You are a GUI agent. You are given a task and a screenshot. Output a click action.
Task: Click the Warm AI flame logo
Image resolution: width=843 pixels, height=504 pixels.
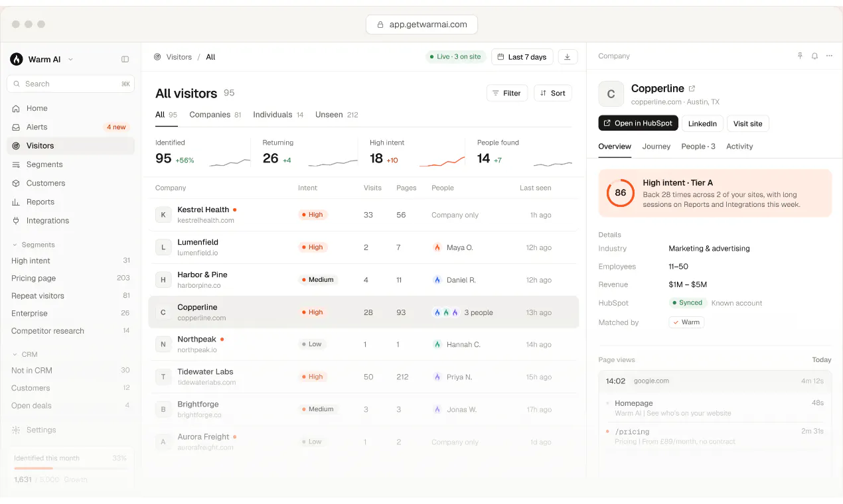[17, 60]
